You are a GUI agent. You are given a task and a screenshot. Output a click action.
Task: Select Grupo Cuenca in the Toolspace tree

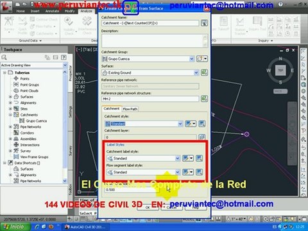[x=36, y=121]
